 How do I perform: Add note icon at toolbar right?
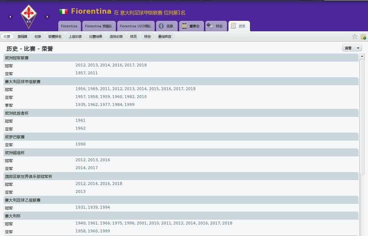[363, 37]
